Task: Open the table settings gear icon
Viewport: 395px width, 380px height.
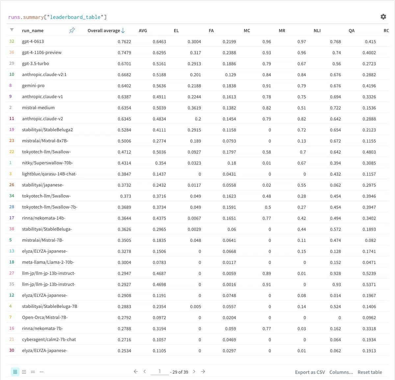Action: pos(383,17)
